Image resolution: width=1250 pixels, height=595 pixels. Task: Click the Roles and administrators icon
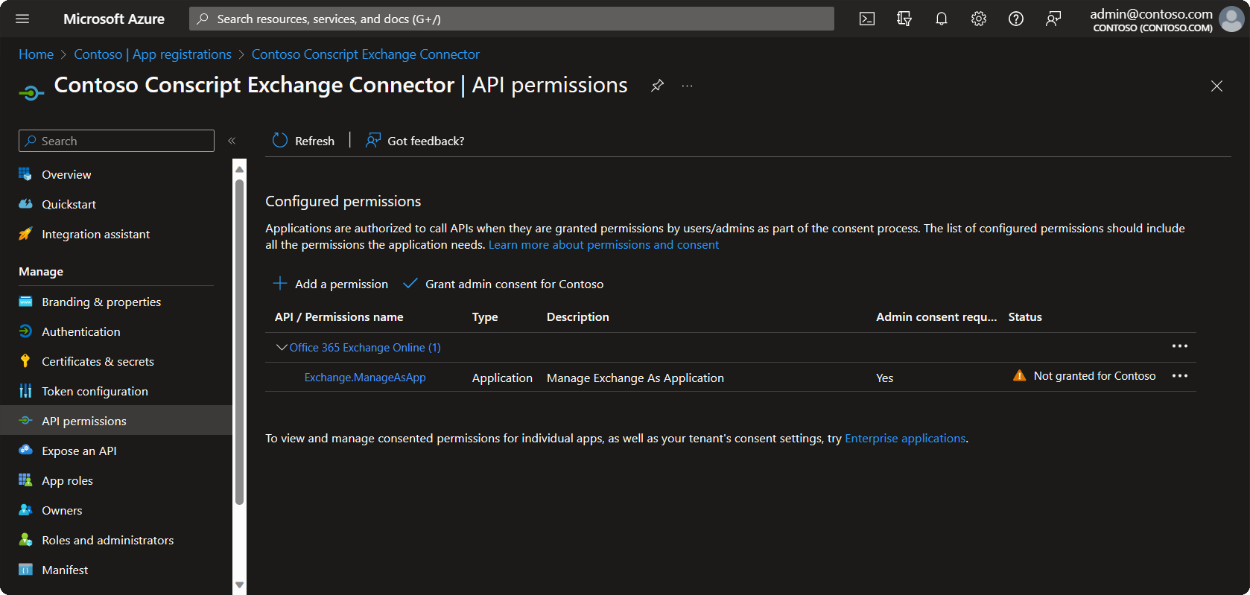click(x=25, y=539)
